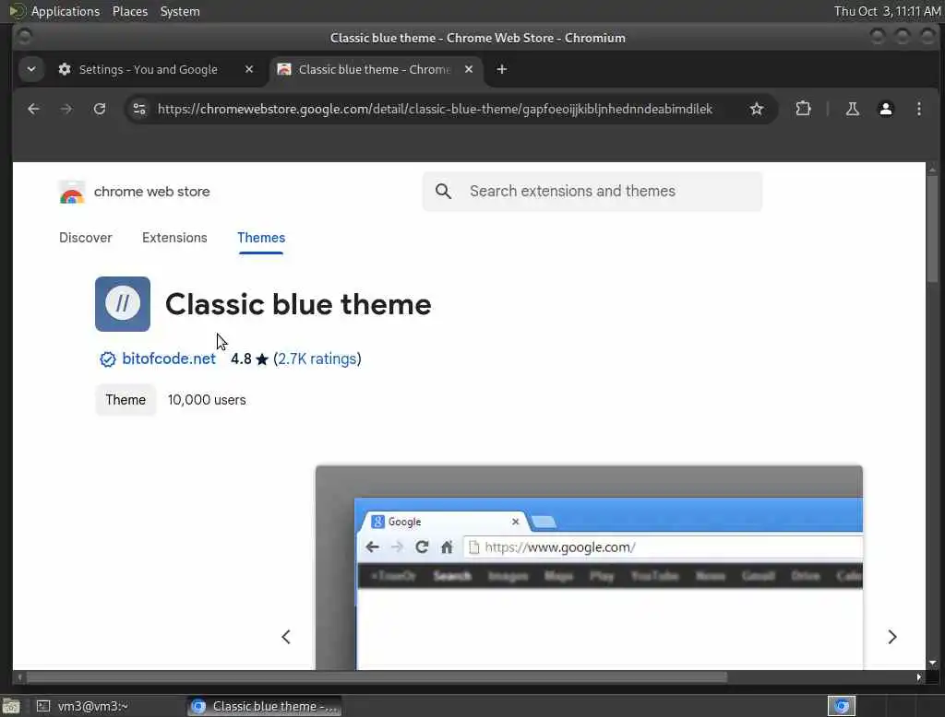Click the Chromium tray icon at bottom right
The height and width of the screenshot is (717, 945).
point(842,706)
